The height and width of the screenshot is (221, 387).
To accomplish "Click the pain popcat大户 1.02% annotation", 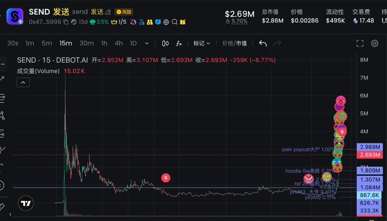I will [x=308, y=149].
